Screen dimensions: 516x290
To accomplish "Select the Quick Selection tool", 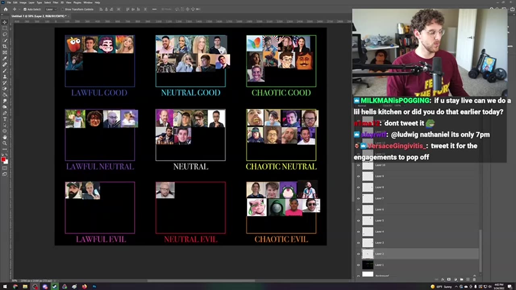I will click(4, 39).
